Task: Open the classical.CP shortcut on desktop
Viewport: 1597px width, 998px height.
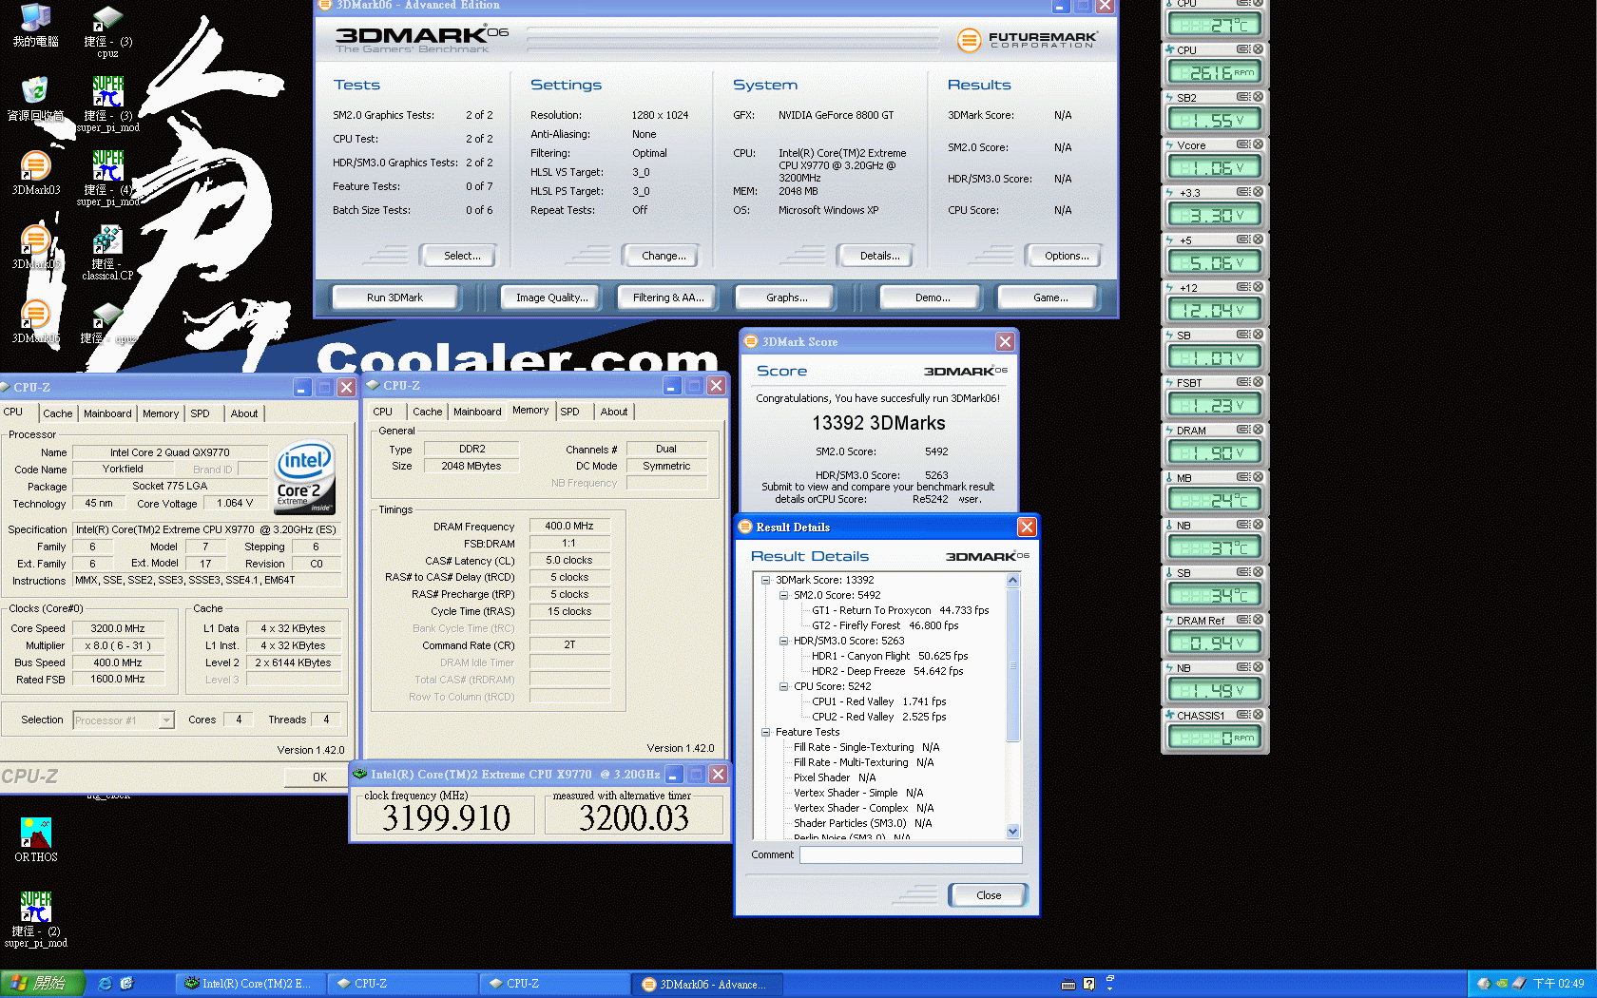Action: [x=107, y=252]
